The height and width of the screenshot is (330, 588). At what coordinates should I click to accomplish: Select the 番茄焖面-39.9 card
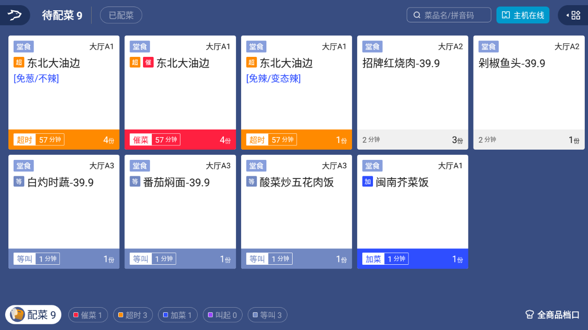point(180,212)
